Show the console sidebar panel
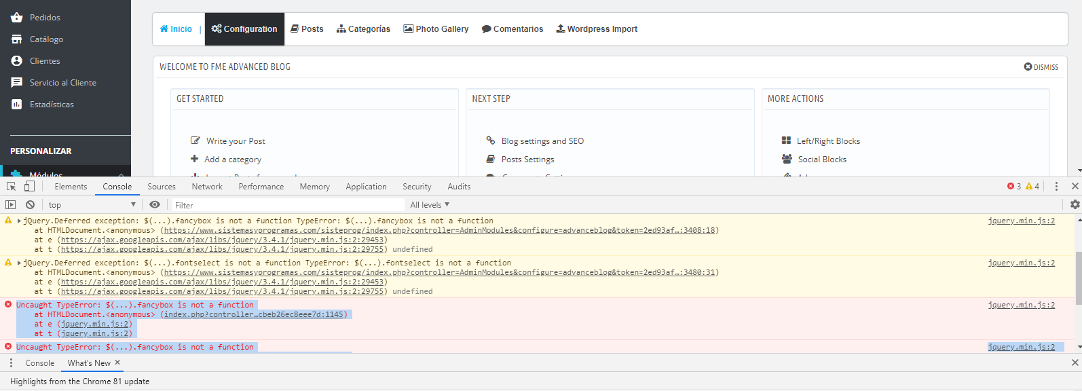Screen dimensions: 1082x391 click(x=10, y=204)
